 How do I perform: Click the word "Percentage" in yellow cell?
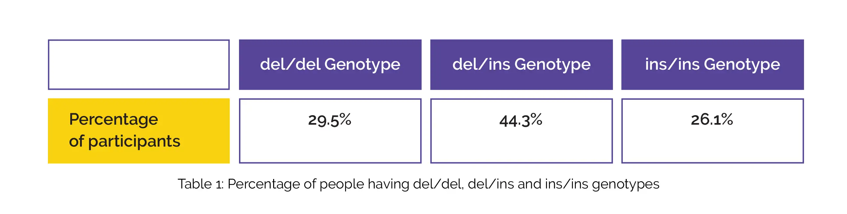click(114, 120)
